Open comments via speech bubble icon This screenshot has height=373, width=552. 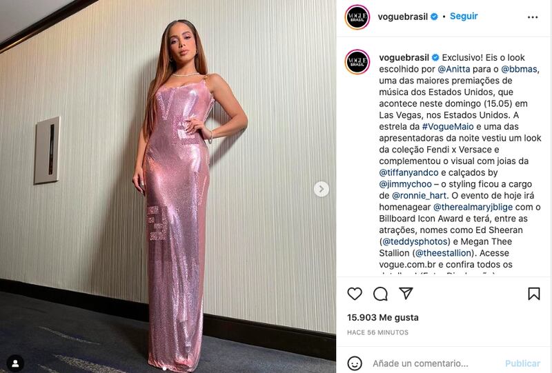[x=381, y=294]
